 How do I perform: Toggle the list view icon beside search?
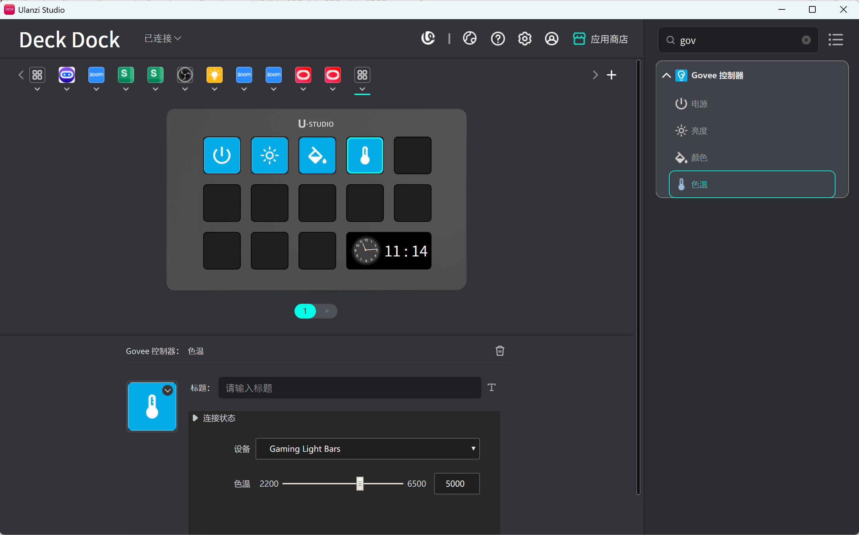[x=835, y=40]
